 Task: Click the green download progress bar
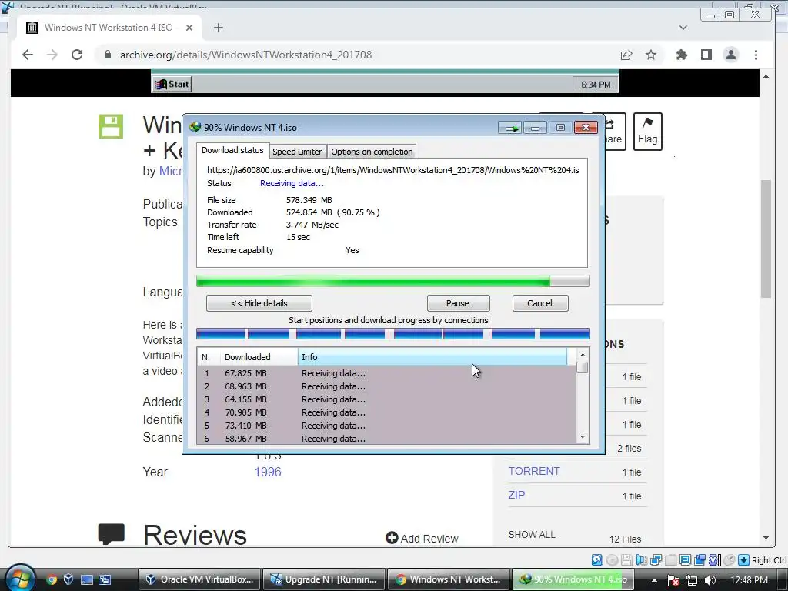tap(393, 281)
